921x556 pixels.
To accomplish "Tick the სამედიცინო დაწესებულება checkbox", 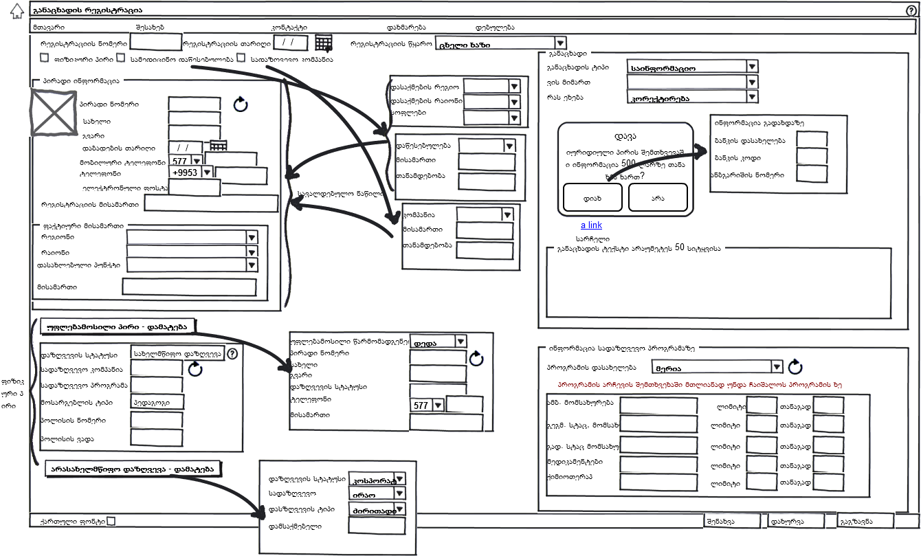I will pos(120,58).
